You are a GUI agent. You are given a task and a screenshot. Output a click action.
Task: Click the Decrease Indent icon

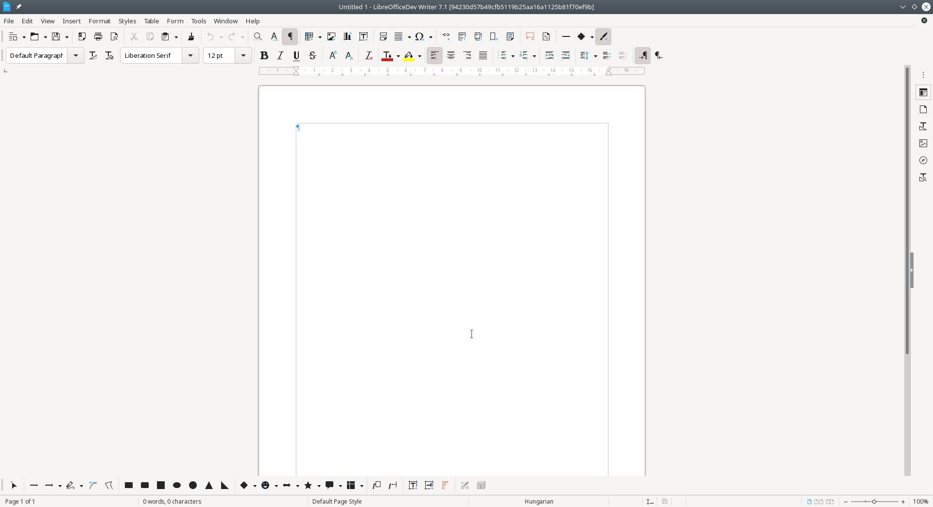tap(566, 55)
